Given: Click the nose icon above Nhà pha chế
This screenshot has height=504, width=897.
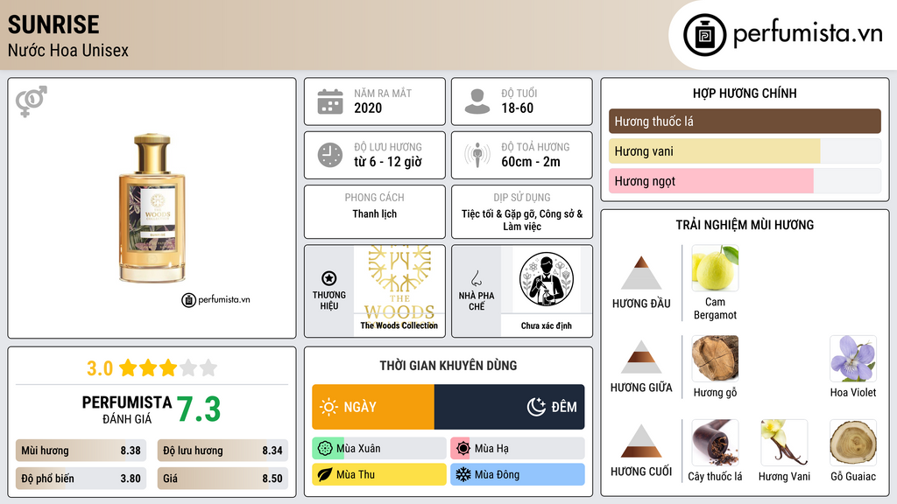Looking at the screenshot, I should [x=476, y=278].
